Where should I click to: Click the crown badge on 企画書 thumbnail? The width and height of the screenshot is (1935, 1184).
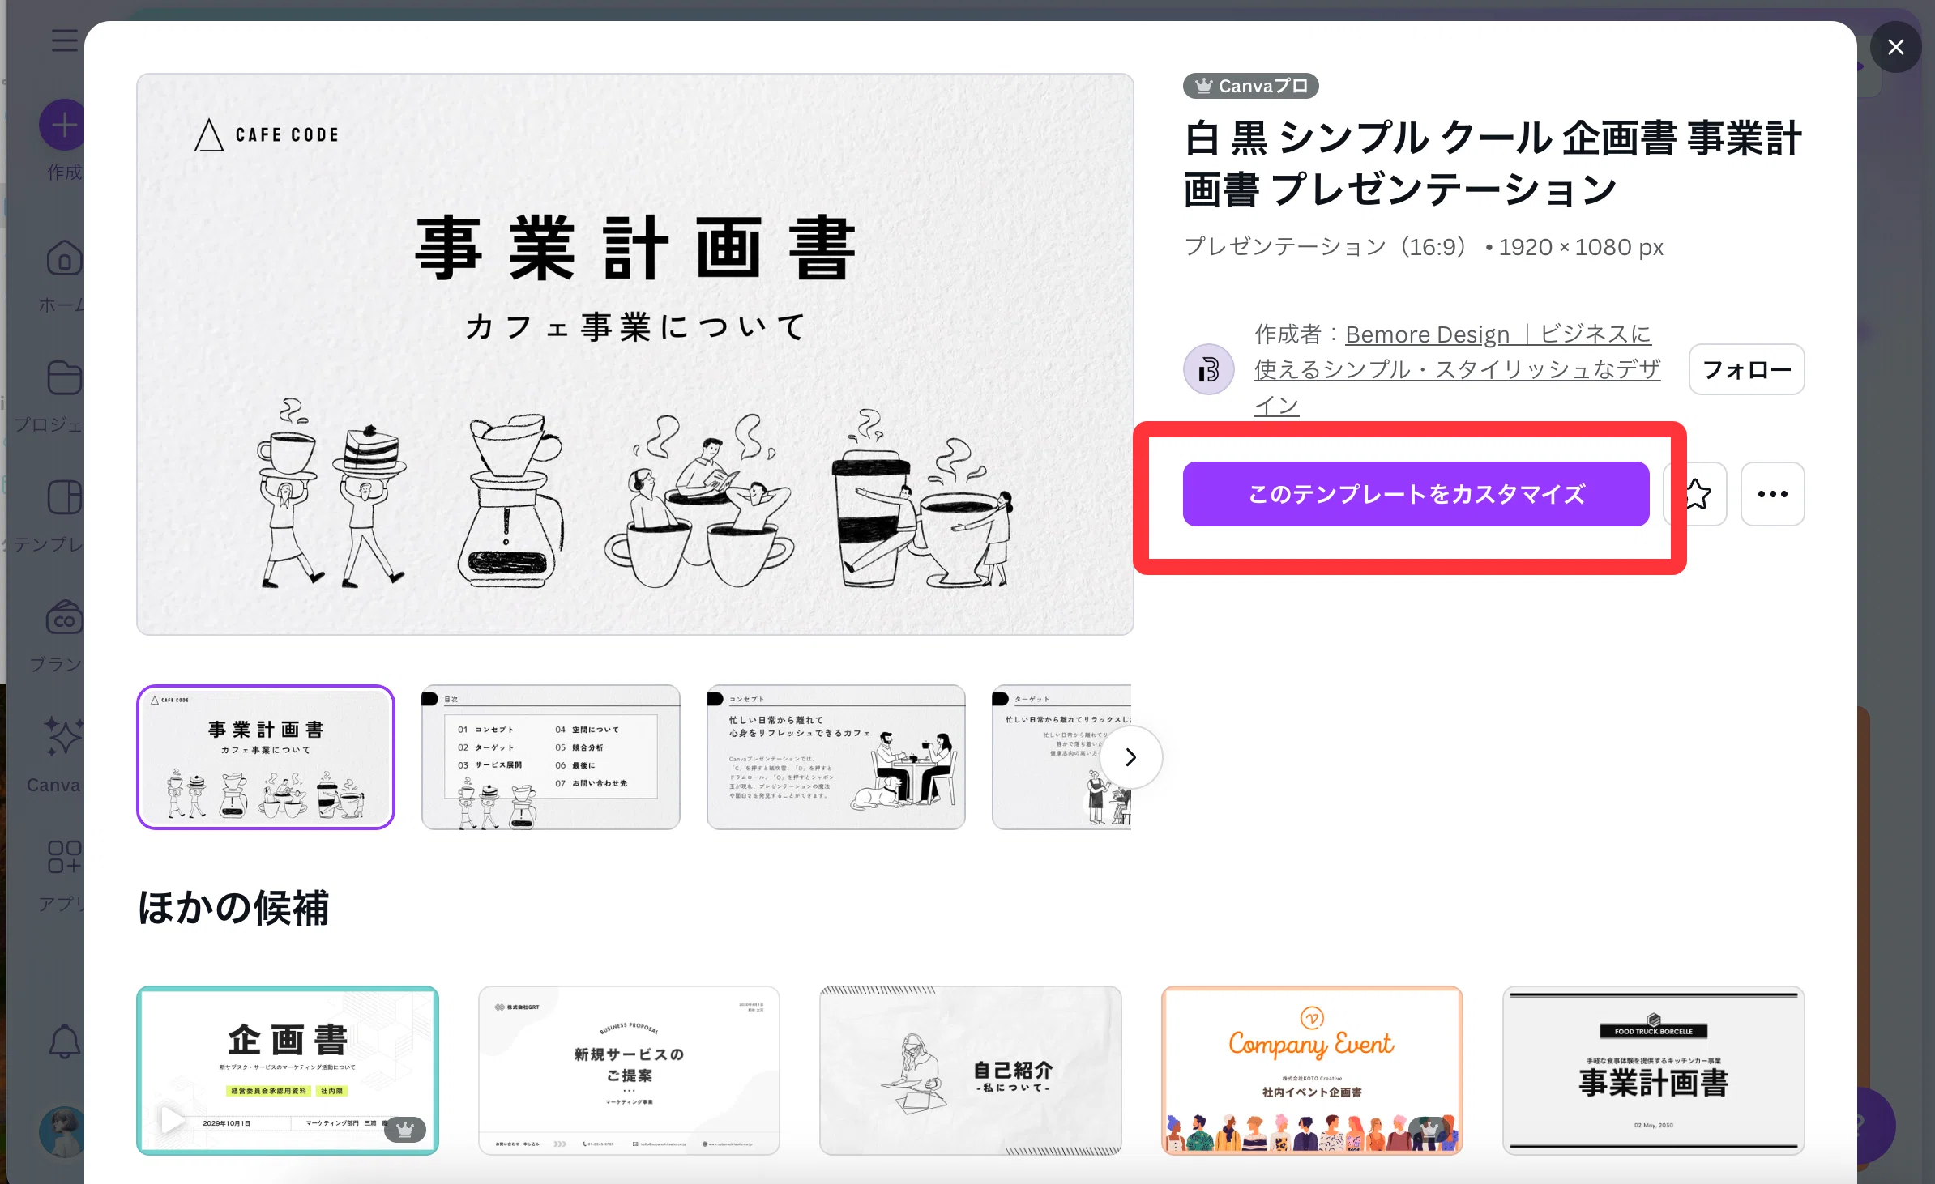[405, 1129]
